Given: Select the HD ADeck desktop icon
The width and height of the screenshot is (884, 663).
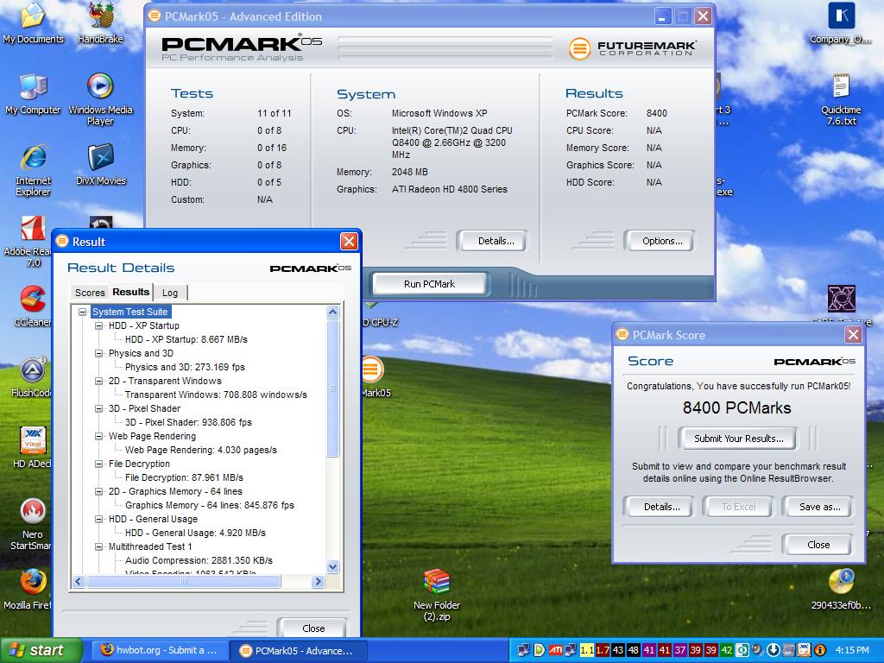Looking at the screenshot, I should coord(32,448).
